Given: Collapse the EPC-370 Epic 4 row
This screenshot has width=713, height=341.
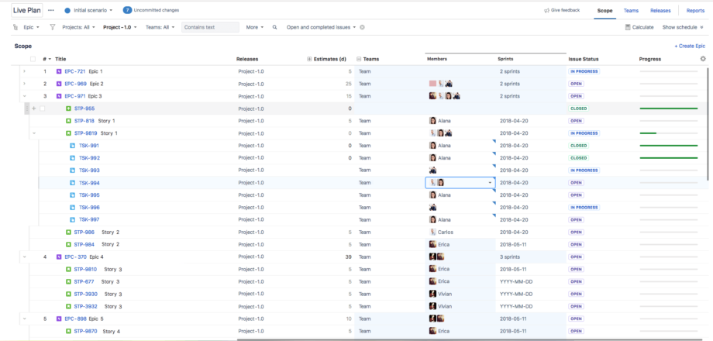Looking at the screenshot, I should coord(24,257).
